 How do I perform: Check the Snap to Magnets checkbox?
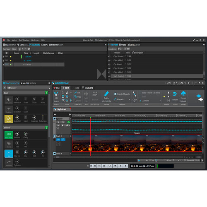[116, 94]
